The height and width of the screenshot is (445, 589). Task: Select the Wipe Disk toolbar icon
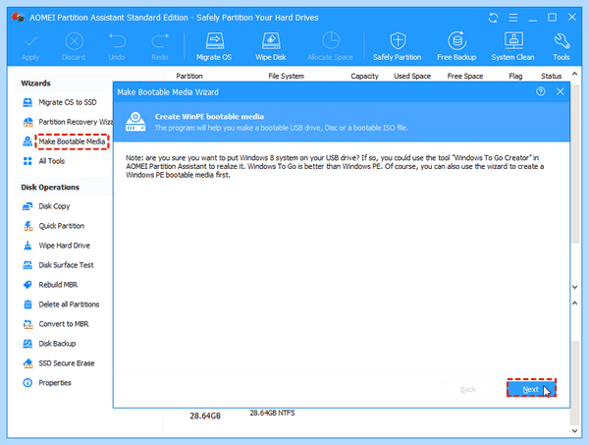(271, 46)
